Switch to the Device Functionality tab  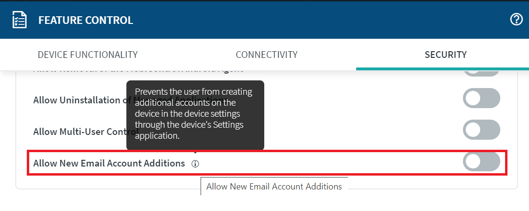point(88,55)
